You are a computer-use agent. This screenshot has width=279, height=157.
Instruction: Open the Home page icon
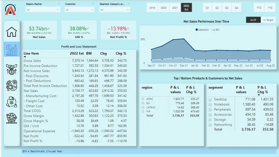(12, 32)
